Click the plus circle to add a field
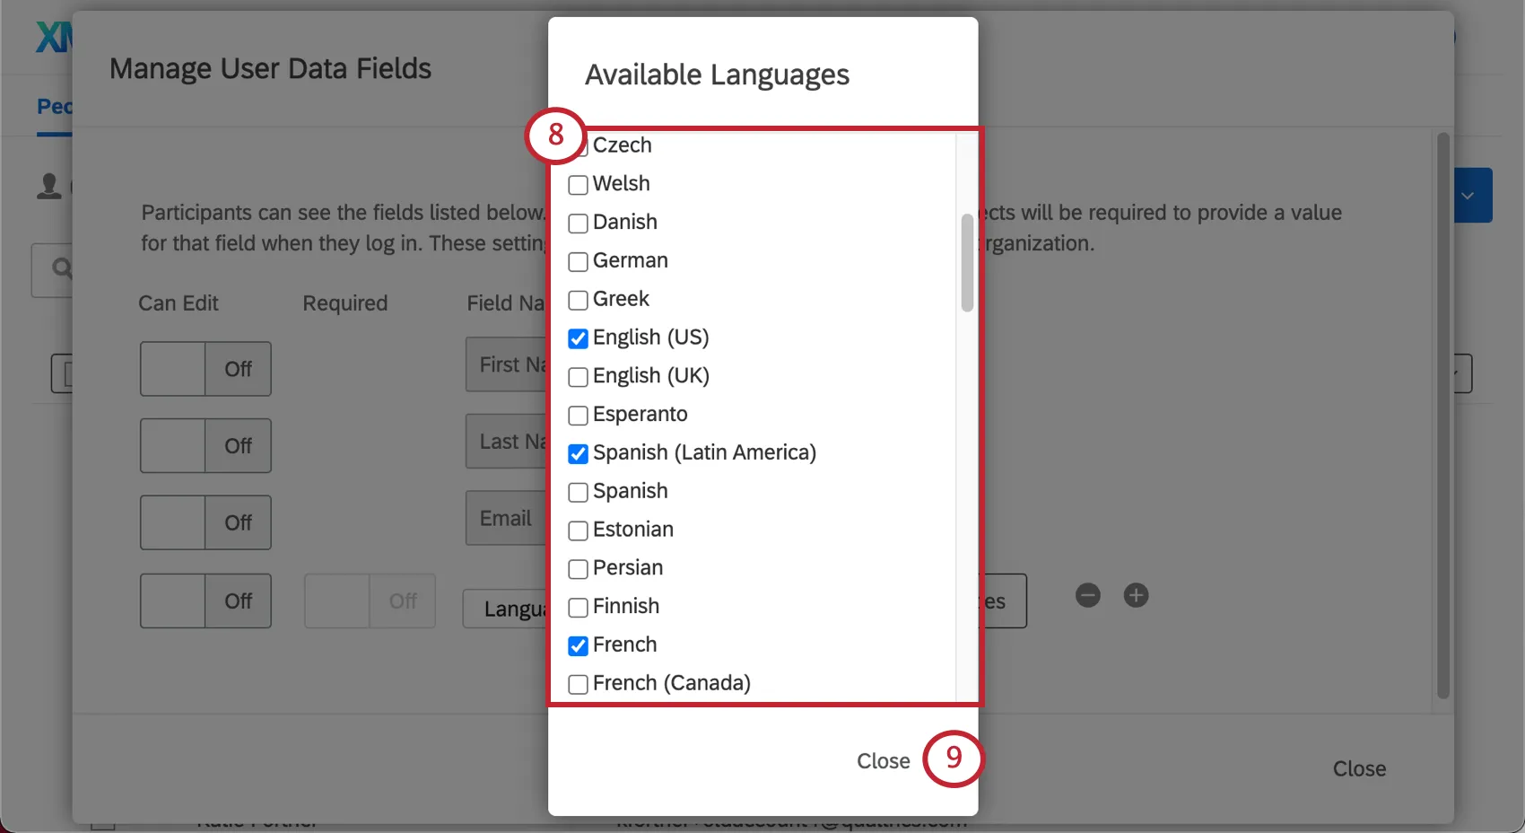The image size is (1525, 833). [1136, 595]
